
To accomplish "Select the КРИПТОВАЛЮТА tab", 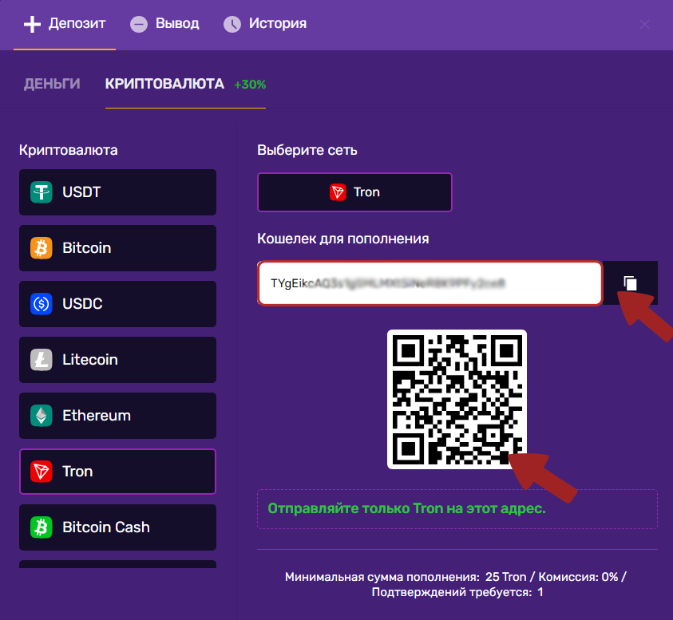I will coord(164,84).
